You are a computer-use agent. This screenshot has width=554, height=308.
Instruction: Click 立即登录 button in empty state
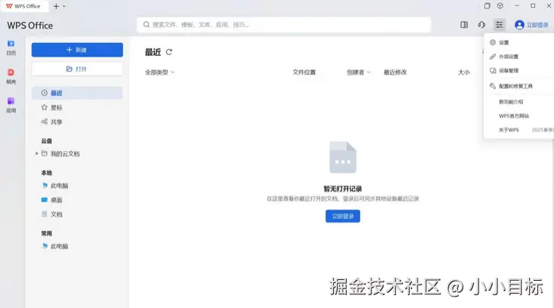tap(342, 216)
